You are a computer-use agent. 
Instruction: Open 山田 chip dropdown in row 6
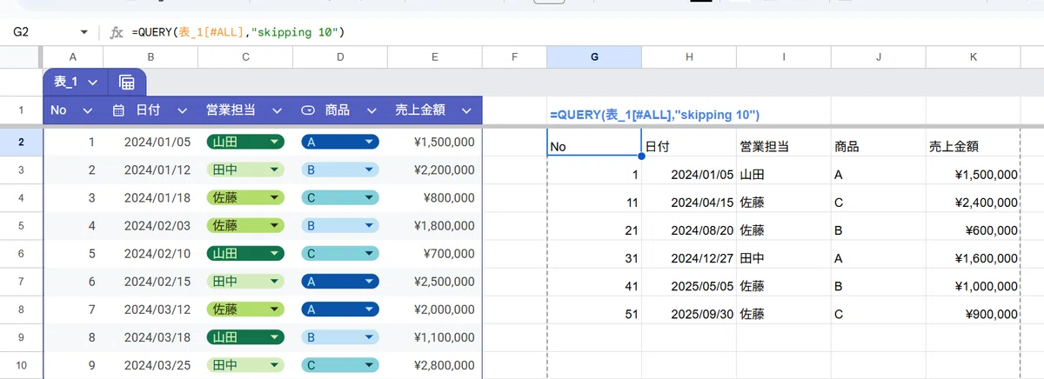(275, 254)
